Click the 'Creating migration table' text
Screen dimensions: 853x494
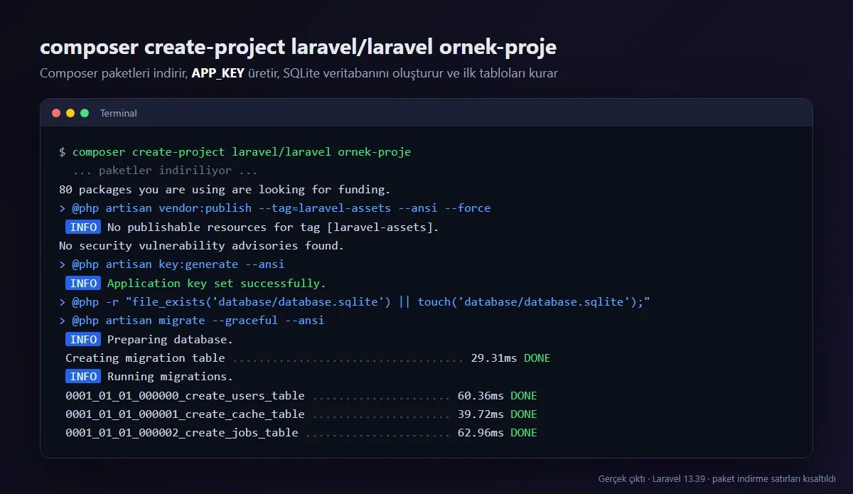pos(145,358)
